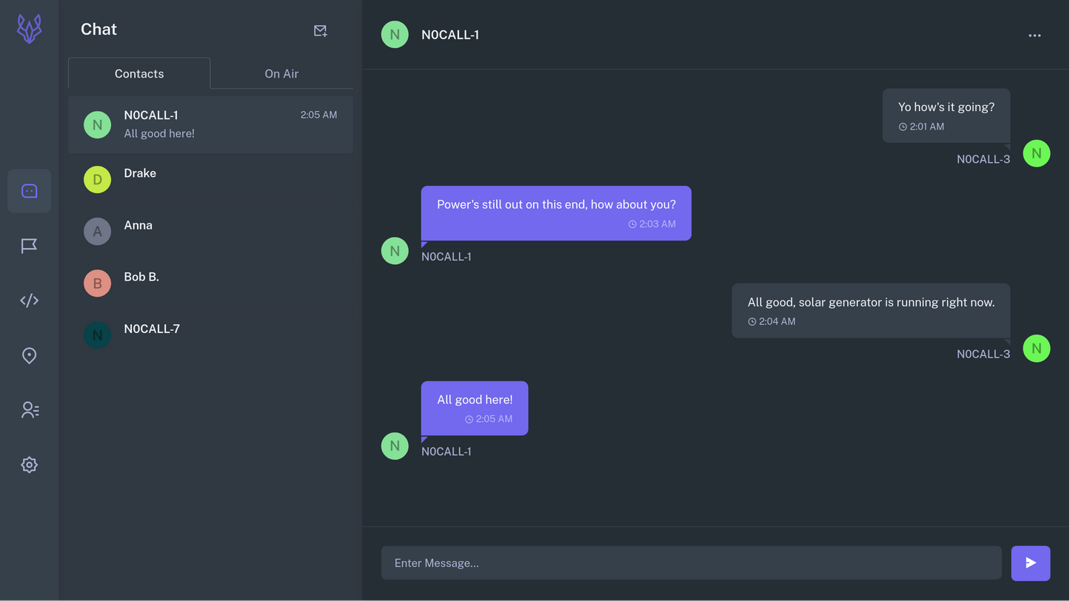1070x601 pixels.
Task: Click the "Yo how's it going?" message bubble
Action: click(946, 115)
